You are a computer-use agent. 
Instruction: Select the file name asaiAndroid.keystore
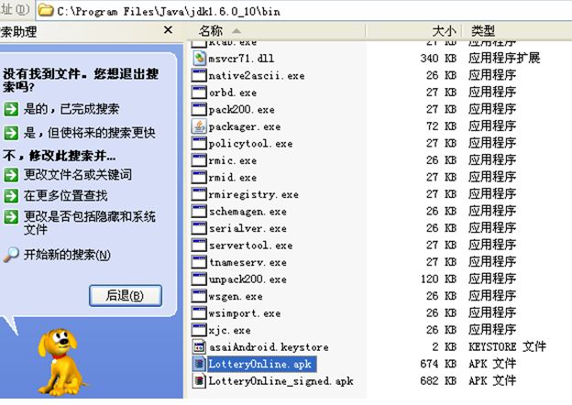click(269, 347)
